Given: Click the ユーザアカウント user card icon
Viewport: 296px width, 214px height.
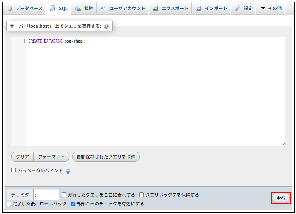Looking at the screenshot, I should pyautogui.click(x=103, y=9).
